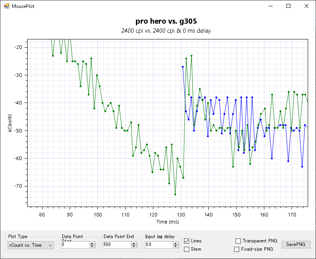Decrease Data Point Start with down arrow

pyautogui.click(x=92, y=246)
